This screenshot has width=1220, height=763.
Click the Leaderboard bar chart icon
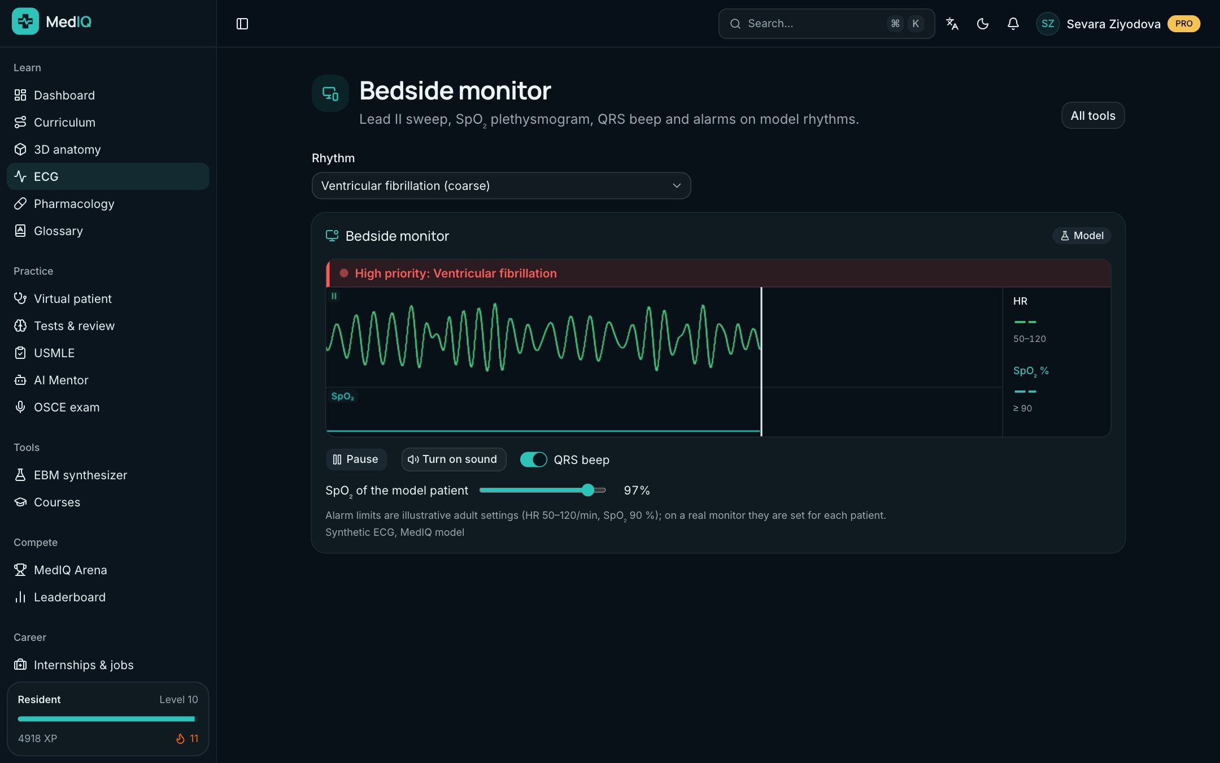coord(20,597)
